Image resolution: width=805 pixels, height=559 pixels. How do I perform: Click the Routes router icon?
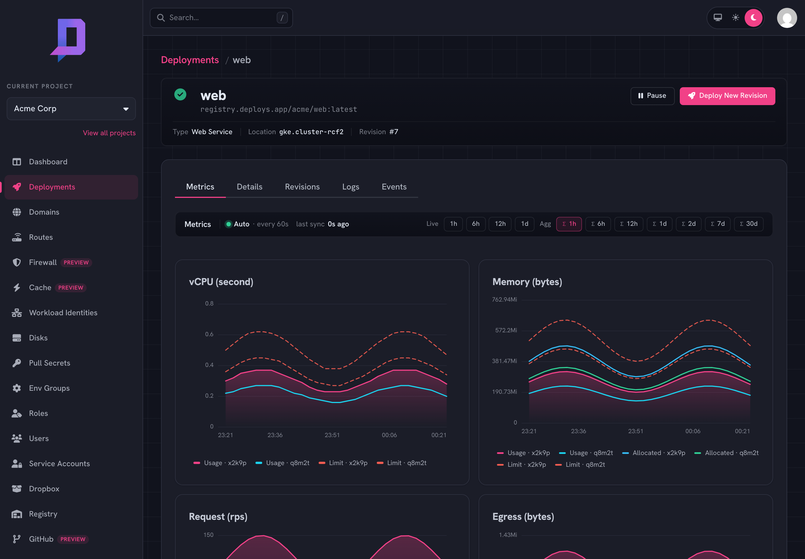16,238
